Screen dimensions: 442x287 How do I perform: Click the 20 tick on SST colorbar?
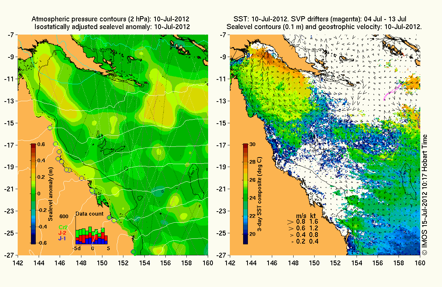(x=252, y=233)
